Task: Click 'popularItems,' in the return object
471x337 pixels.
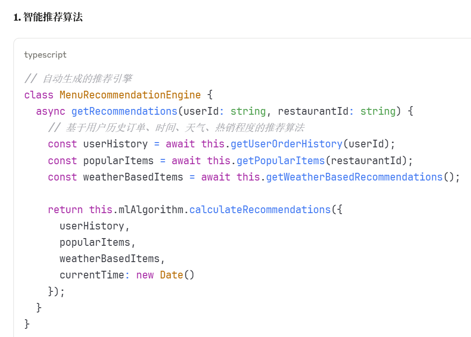Action: 97,242
